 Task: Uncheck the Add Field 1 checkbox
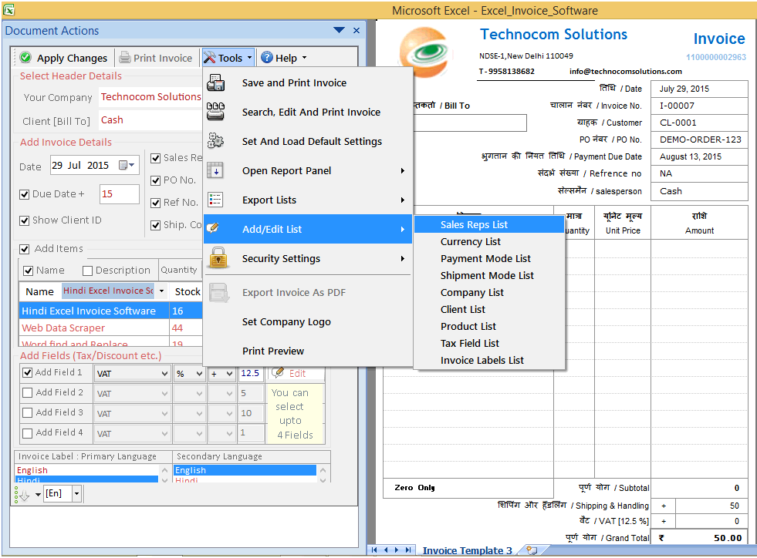click(x=28, y=372)
